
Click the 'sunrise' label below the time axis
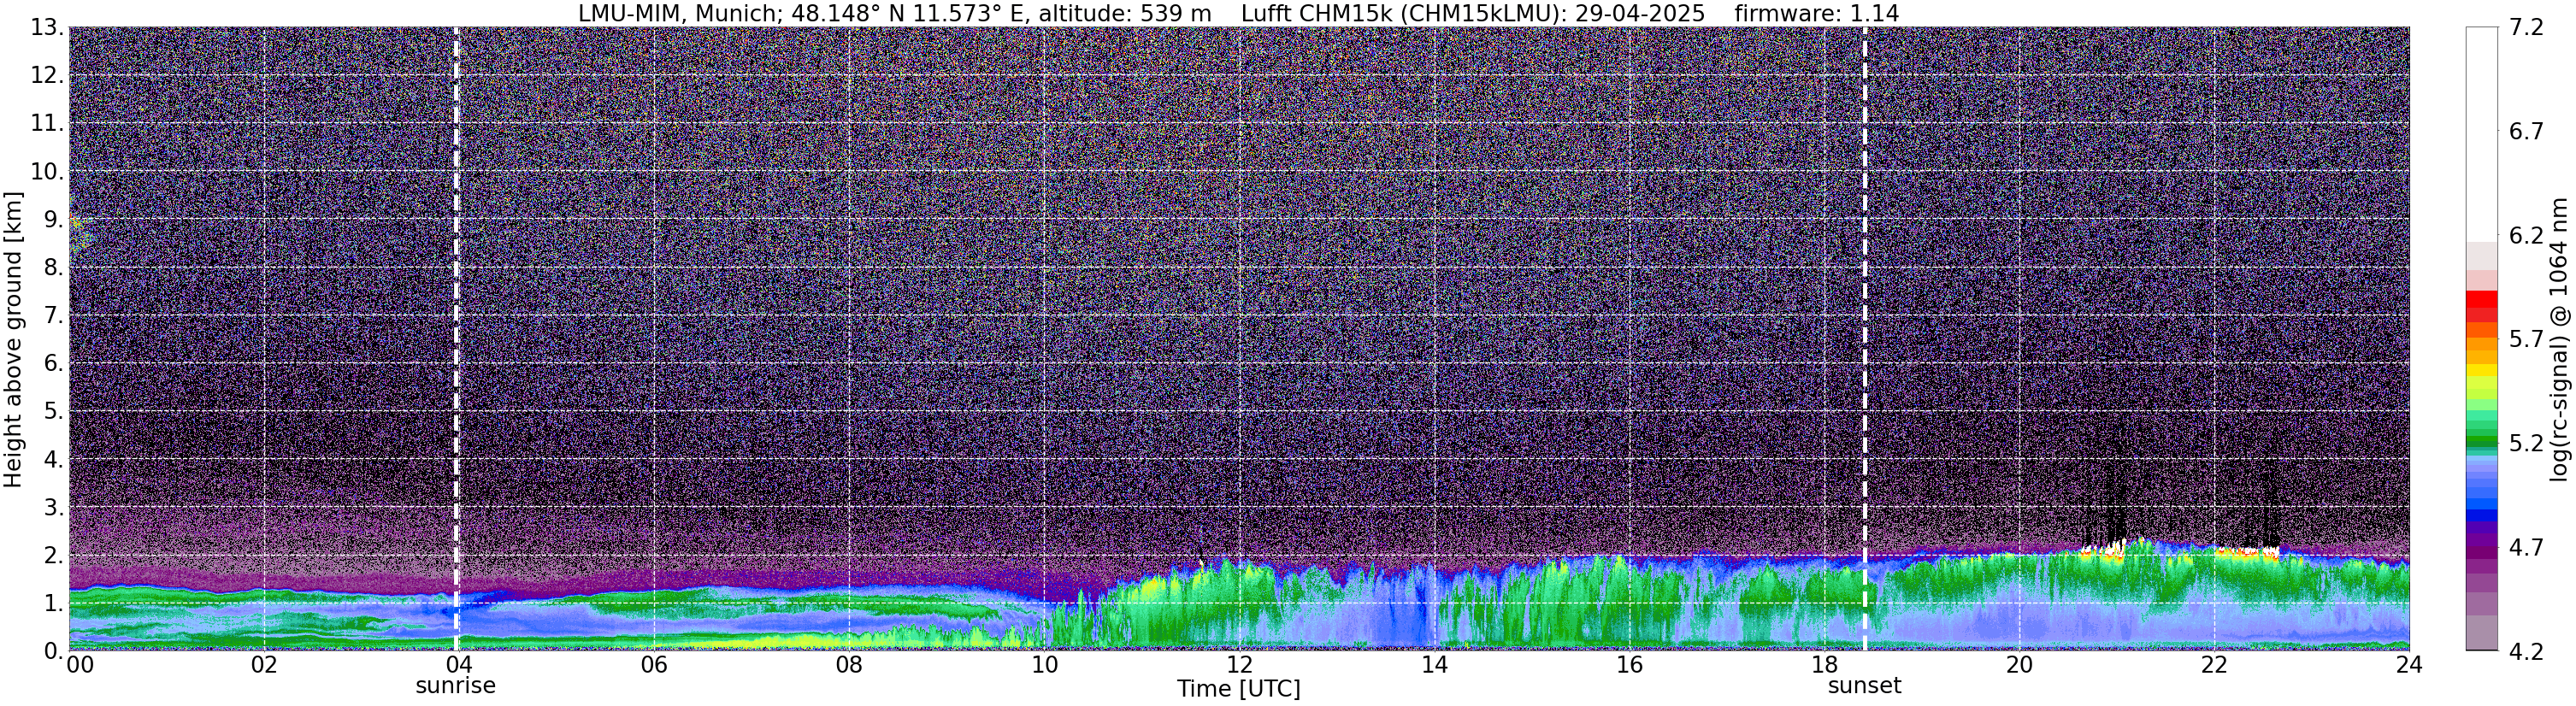[x=455, y=686]
